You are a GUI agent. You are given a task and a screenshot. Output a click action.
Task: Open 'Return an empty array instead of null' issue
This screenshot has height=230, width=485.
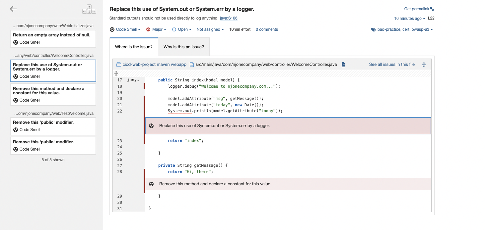point(53,39)
